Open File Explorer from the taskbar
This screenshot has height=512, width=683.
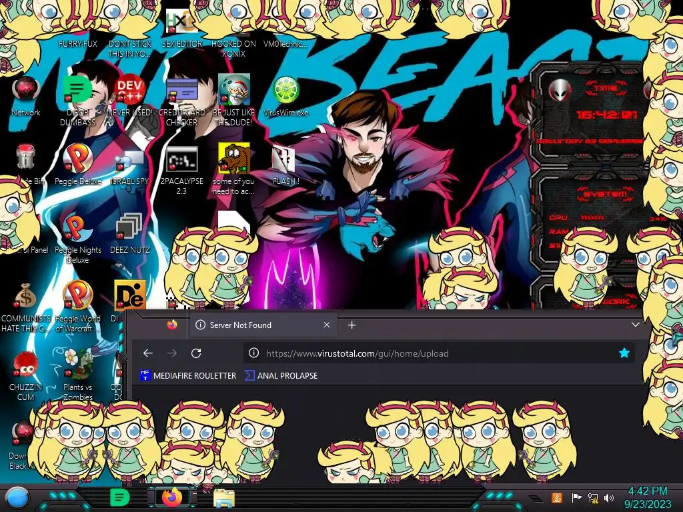click(x=224, y=498)
